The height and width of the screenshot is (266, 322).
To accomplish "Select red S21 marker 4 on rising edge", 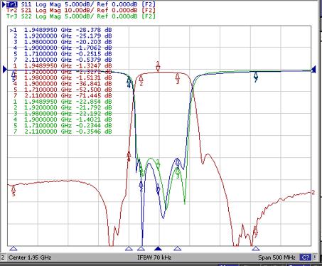I will [x=129, y=156].
